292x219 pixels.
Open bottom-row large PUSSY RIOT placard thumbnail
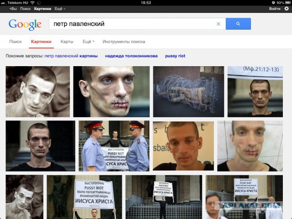click(x=84, y=197)
